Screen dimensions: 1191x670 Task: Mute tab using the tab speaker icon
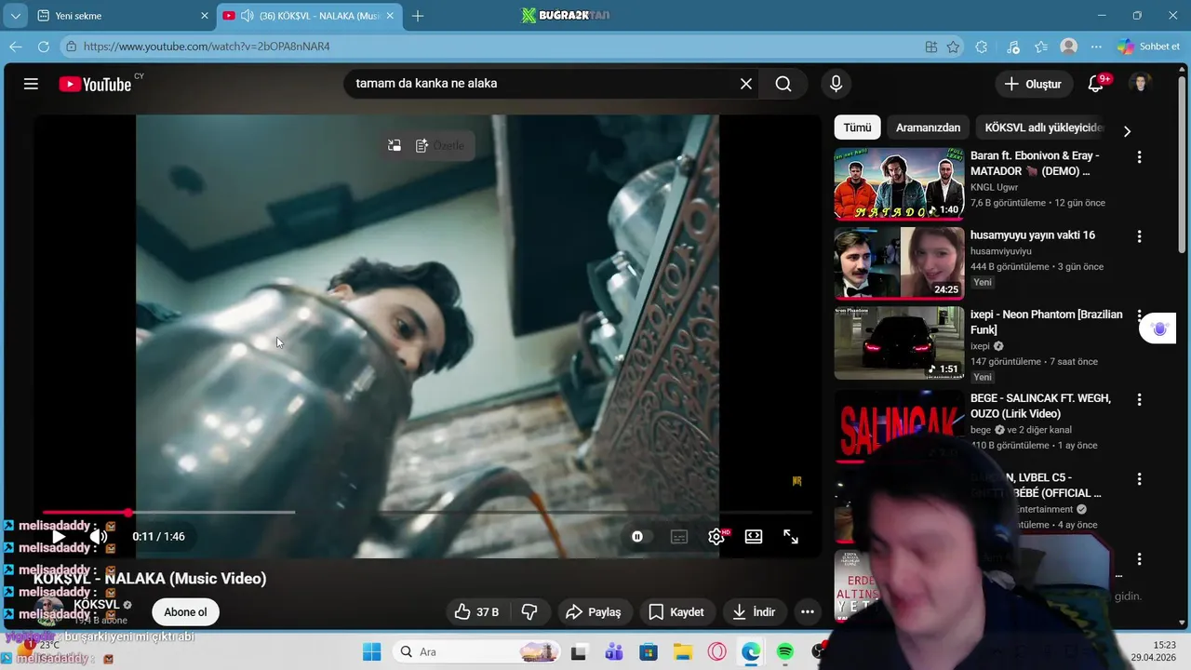pos(248,16)
